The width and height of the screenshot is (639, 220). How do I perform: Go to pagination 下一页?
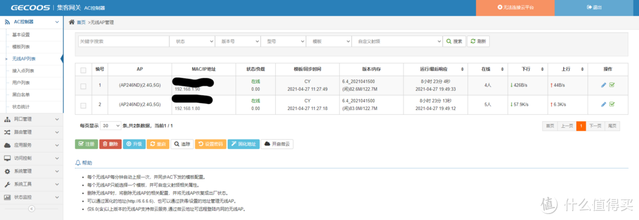coord(595,126)
